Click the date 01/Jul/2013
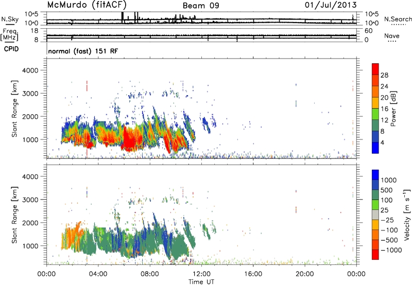This screenshot has width=412, height=285. 331,5
